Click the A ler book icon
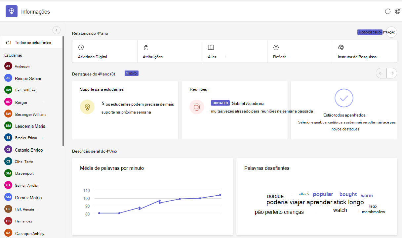Viewport: 402px width, 238px height. pyautogui.click(x=211, y=47)
